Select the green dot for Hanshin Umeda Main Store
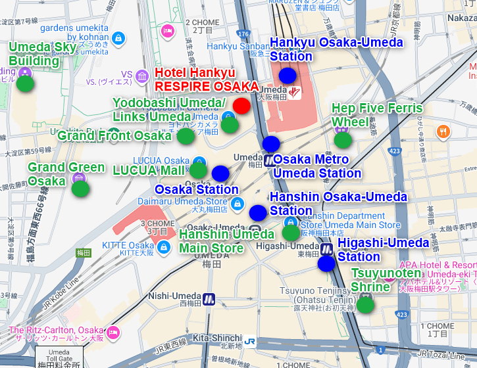Image resolution: width=477 pixels, height=368 pixels. click(x=291, y=233)
